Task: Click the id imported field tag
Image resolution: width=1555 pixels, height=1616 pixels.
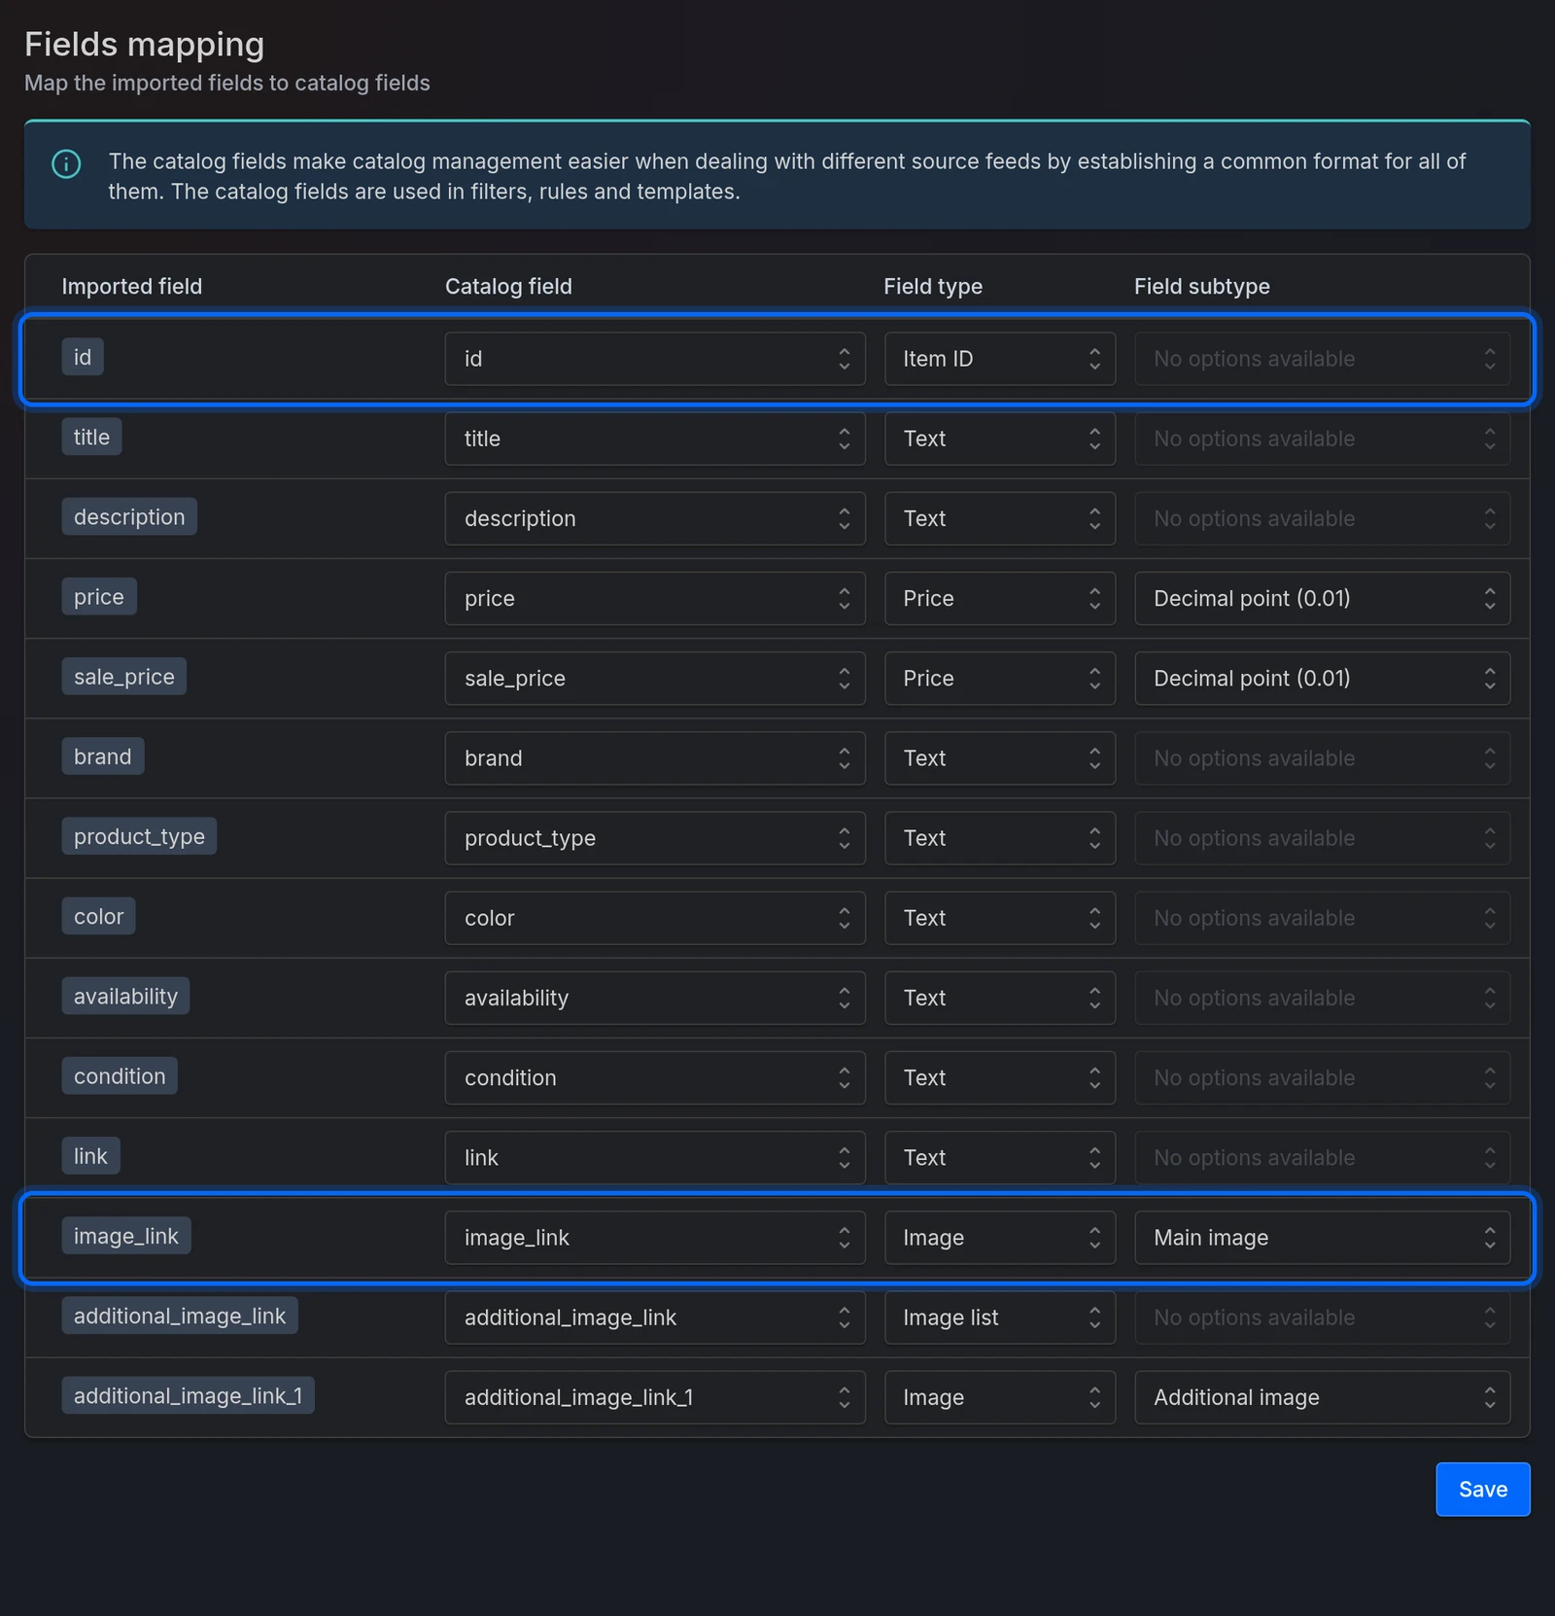Action: (x=83, y=357)
